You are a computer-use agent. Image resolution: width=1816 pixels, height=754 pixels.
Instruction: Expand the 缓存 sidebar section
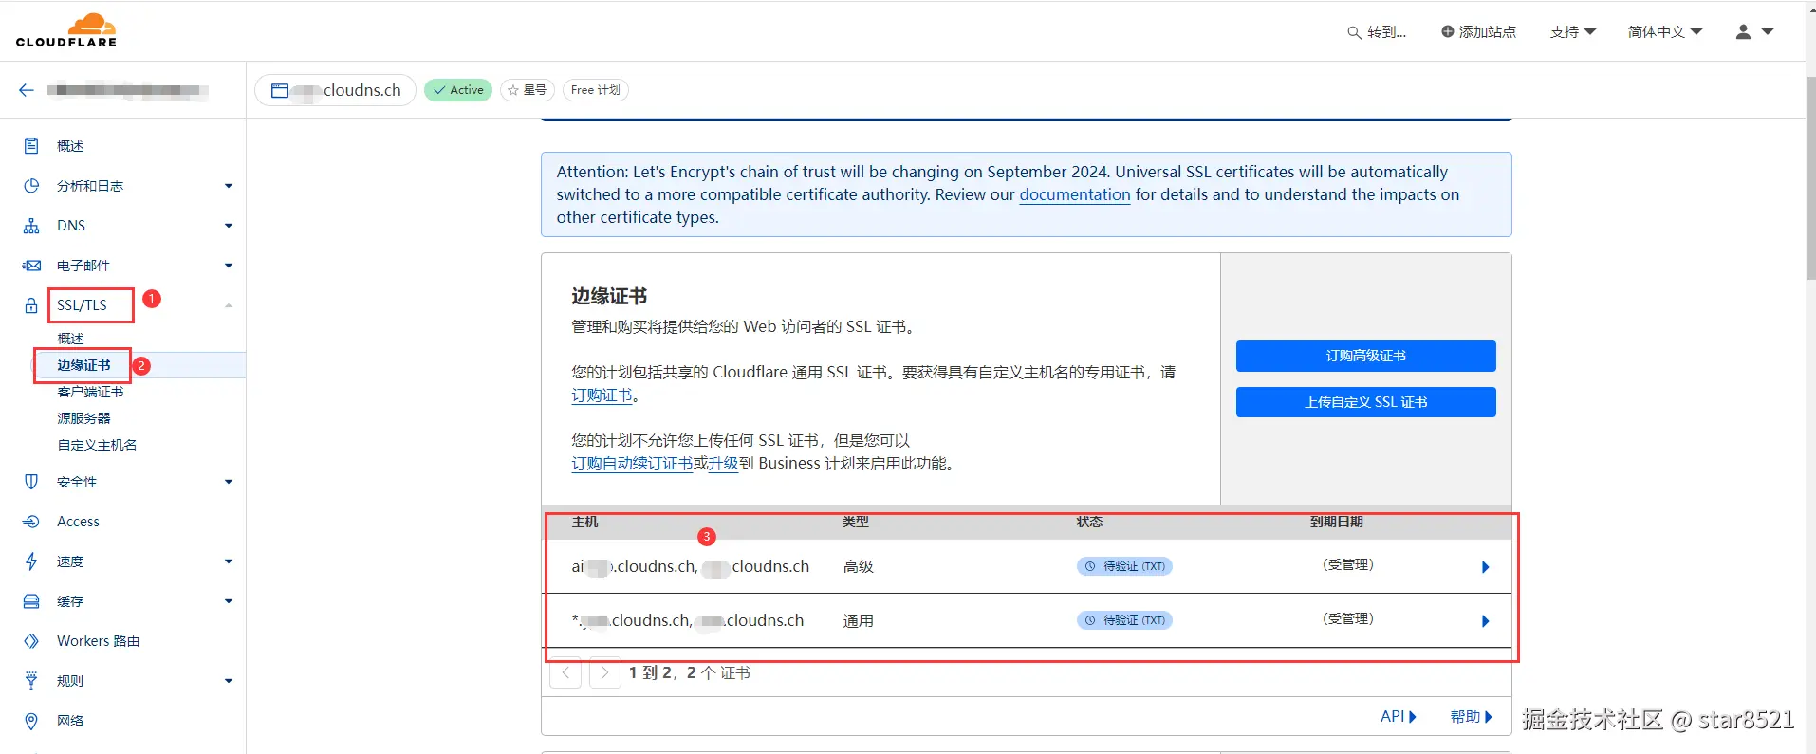click(x=229, y=601)
